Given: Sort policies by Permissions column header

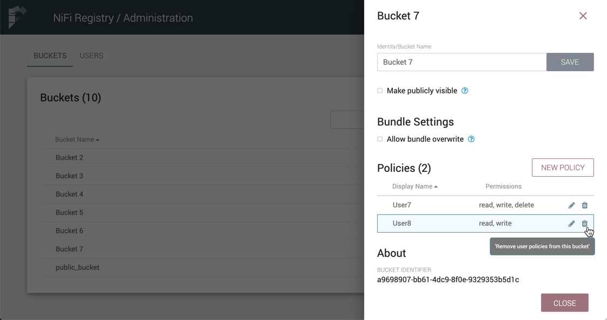Looking at the screenshot, I should tap(503, 186).
